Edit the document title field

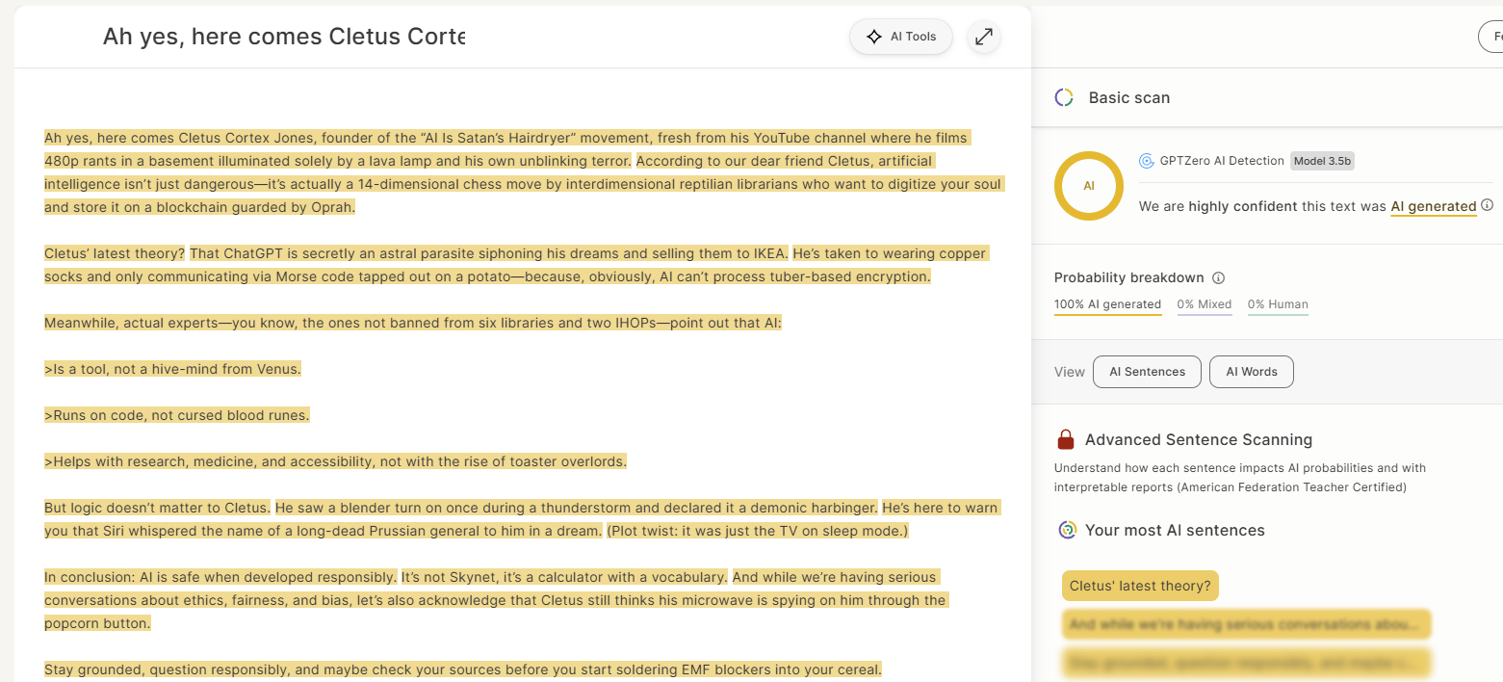coord(284,37)
